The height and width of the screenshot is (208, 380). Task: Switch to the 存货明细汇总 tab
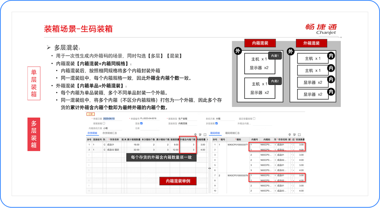tap(110, 133)
